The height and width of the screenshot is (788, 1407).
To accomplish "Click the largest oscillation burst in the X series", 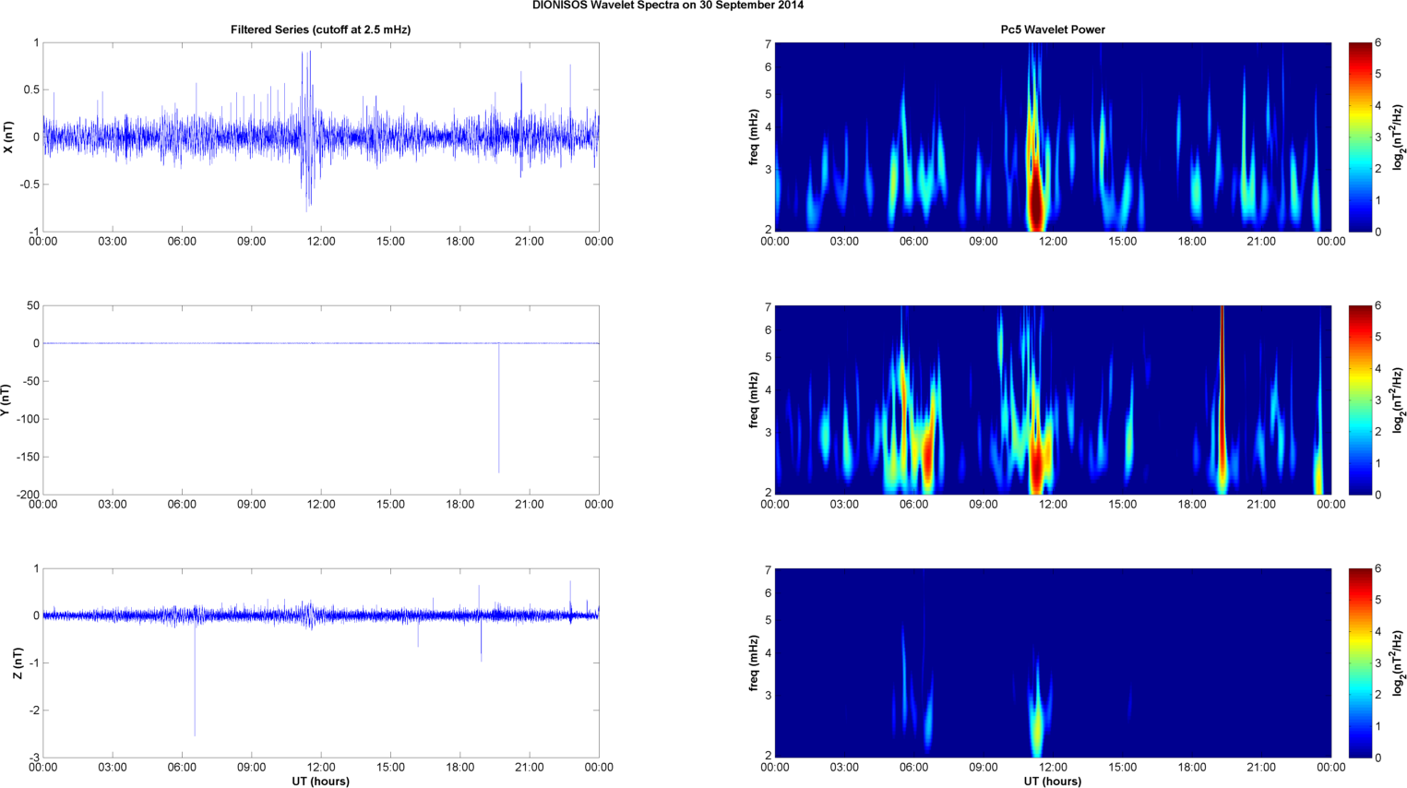I will tap(308, 131).
